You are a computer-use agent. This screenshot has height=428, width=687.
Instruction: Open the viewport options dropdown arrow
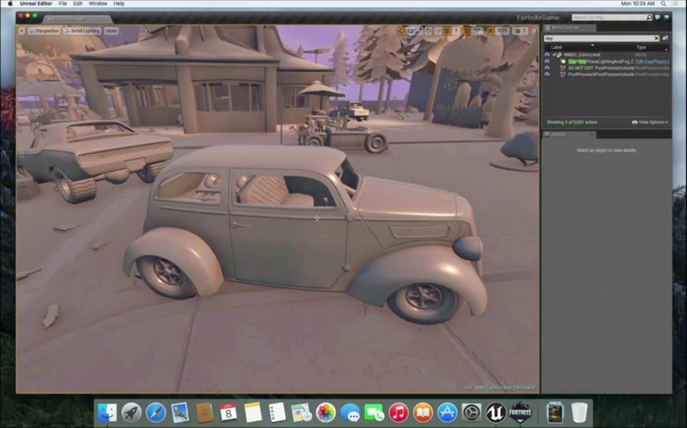point(22,31)
